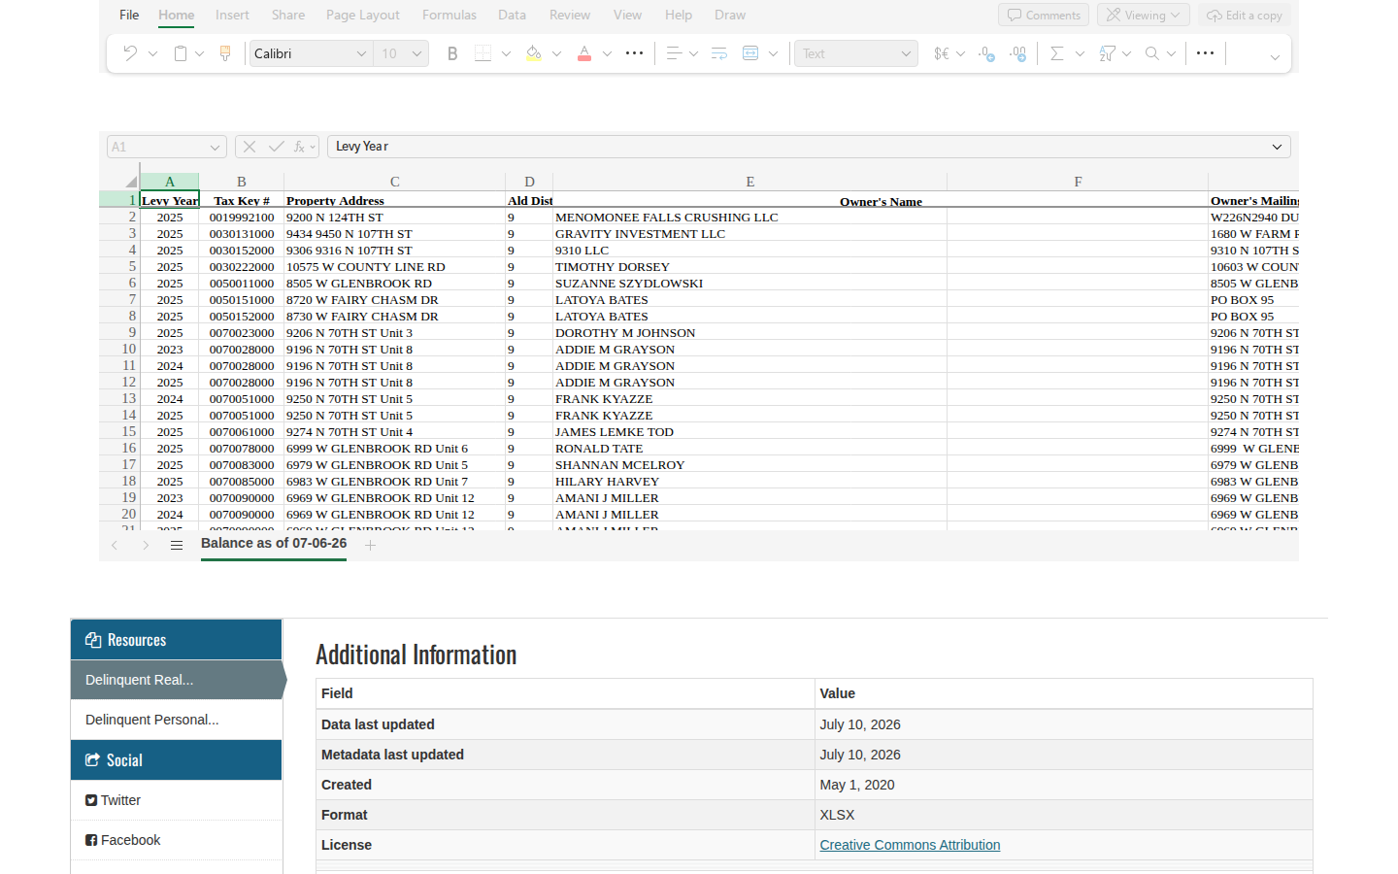The width and height of the screenshot is (1398, 874).
Task: Go to previous sheet arrow
Action: [115, 546]
